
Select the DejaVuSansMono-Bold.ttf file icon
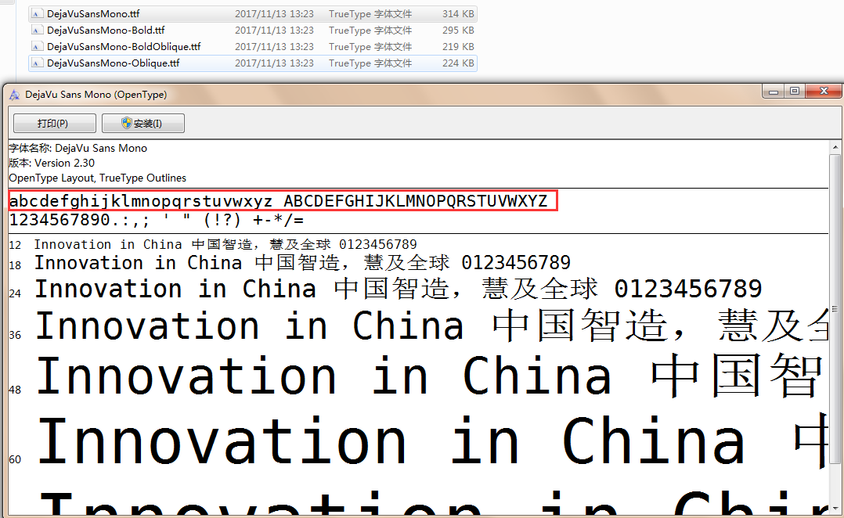coord(36,31)
